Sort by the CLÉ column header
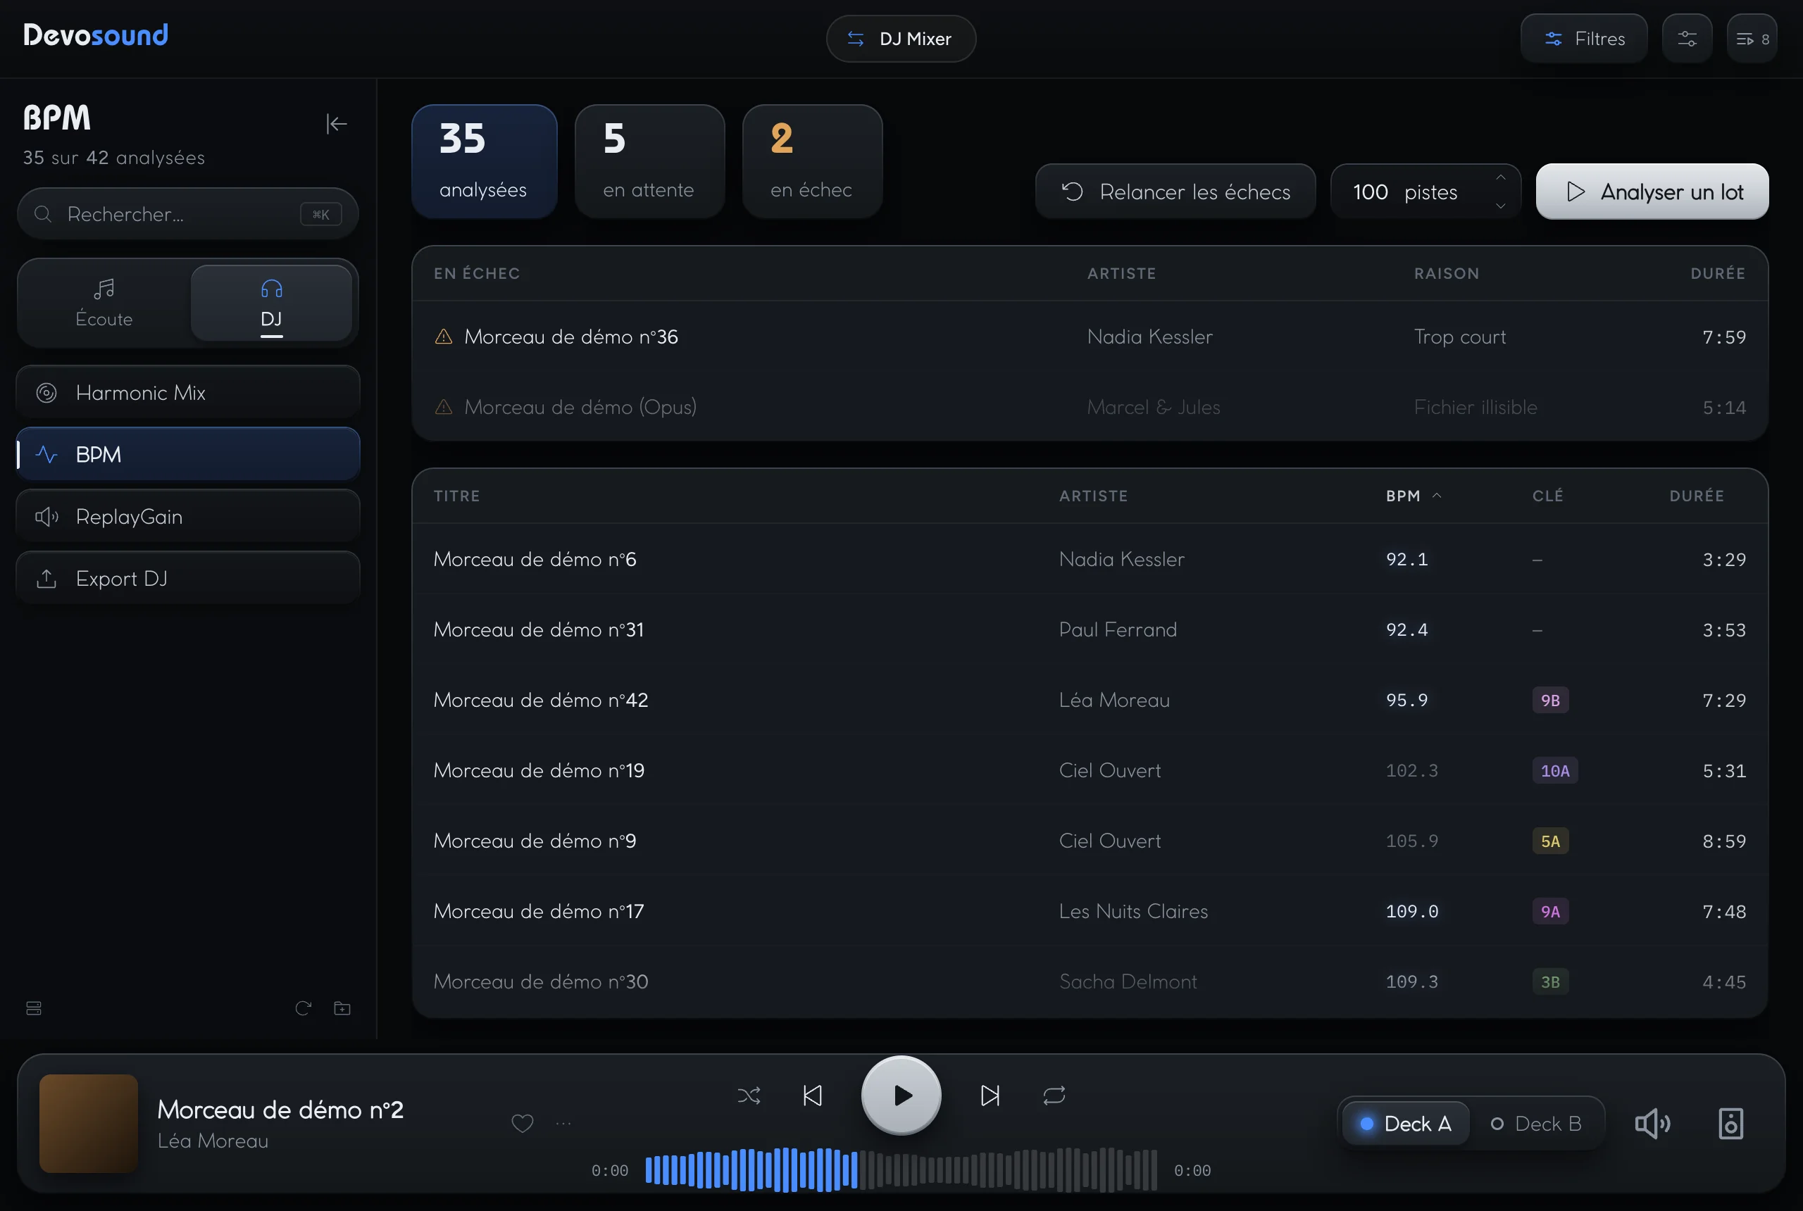This screenshot has height=1211, width=1803. click(1547, 496)
